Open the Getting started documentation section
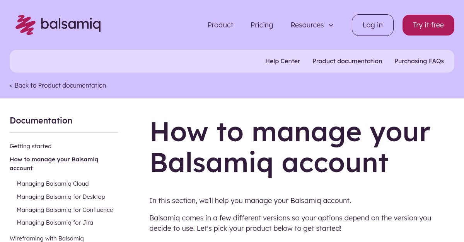This screenshot has width=464, height=242. tap(31, 146)
